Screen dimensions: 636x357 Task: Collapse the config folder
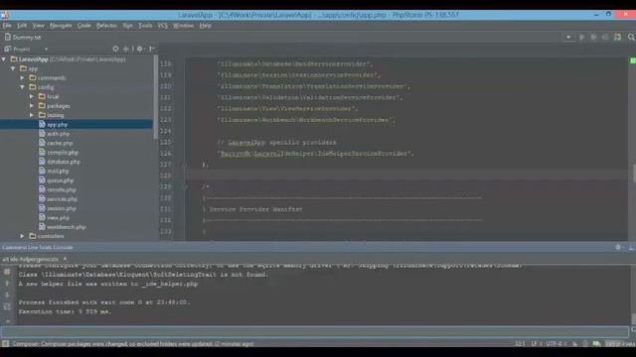[x=23, y=87]
